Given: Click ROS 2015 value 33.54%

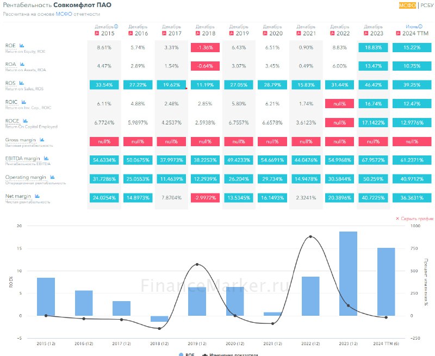Looking at the screenshot, I should (104, 85).
